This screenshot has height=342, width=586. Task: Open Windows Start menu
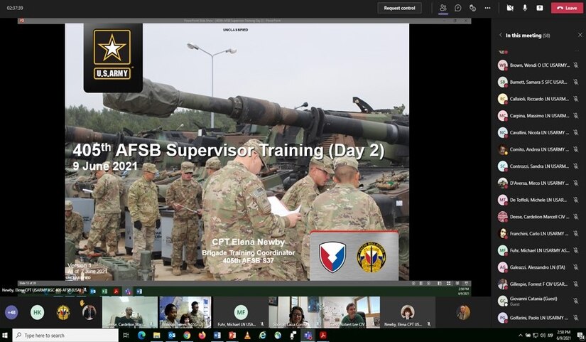6,336
